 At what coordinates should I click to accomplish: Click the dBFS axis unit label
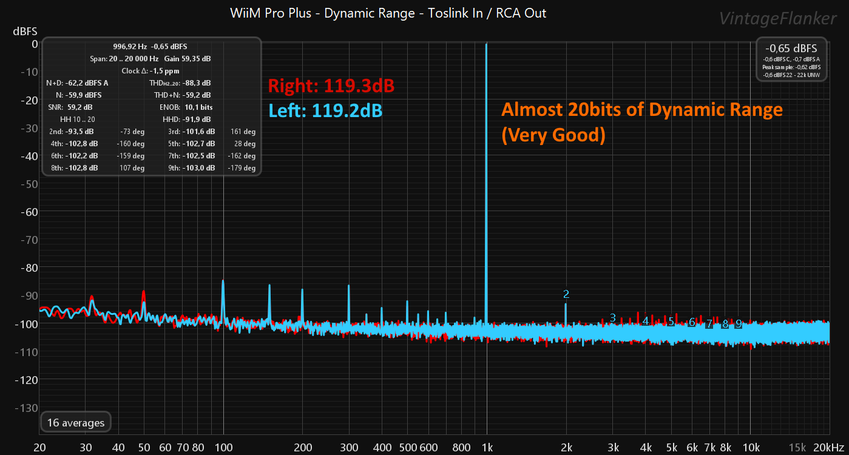coord(25,30)
